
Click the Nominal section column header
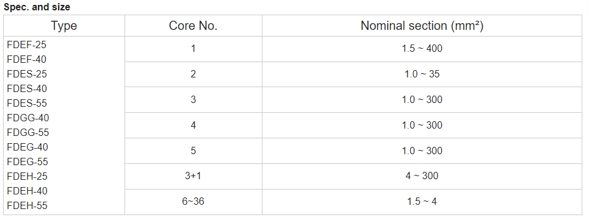click(x=422, y=26)
